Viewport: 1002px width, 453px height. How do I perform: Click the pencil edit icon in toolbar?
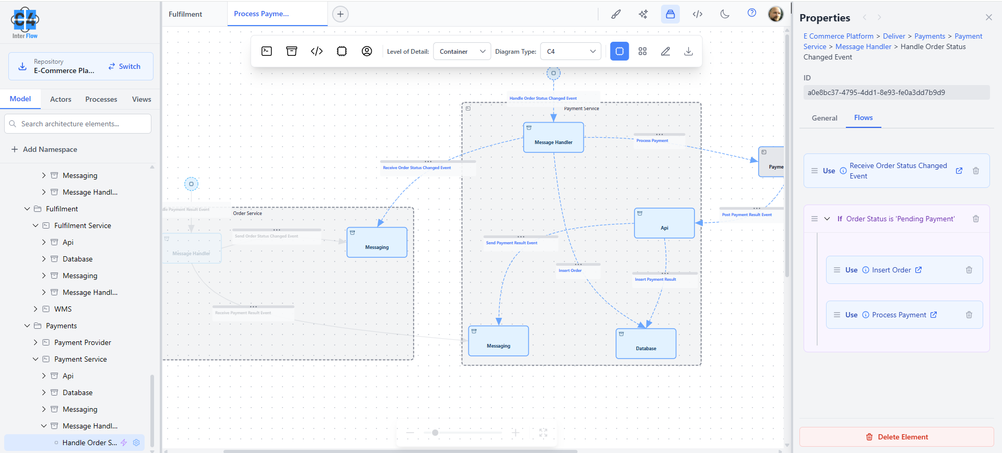[x=666, y=51]
